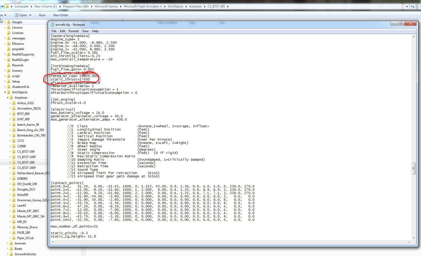Expand the Missions folder arrow
This screenshot has width=421, height=256.
pyautogui.click(x=5, y=44)
